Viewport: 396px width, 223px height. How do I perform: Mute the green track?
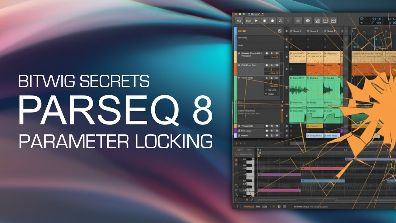(x=276, y=78)
